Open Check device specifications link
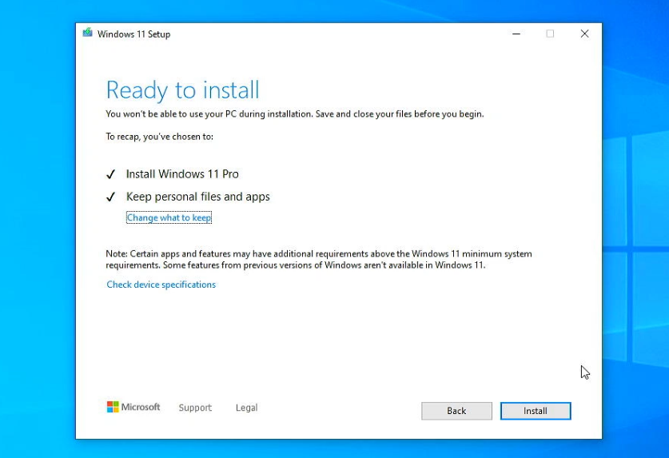Image resolution: width=669 pixels, height=458 pixels. click(x=161, y=285)
